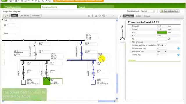This screenshot has width=186, height=104.
Task: Click the ΔU tolerance value field
Action: coord(162,48)
